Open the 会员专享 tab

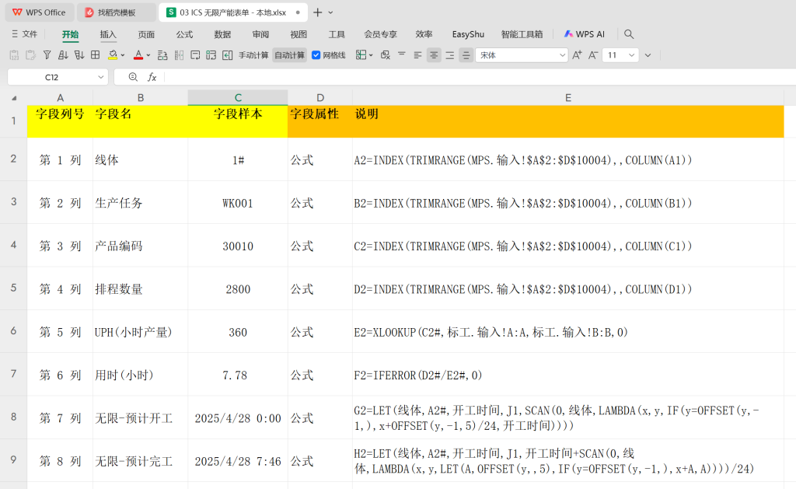pyautogui.click(x=380, y=34)
